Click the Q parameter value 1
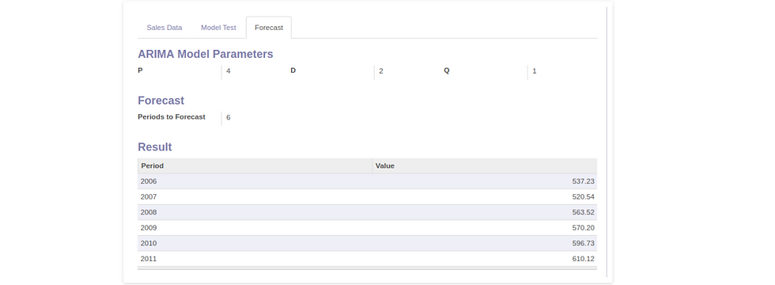This screenshot has width=775, height=285. 535,71
